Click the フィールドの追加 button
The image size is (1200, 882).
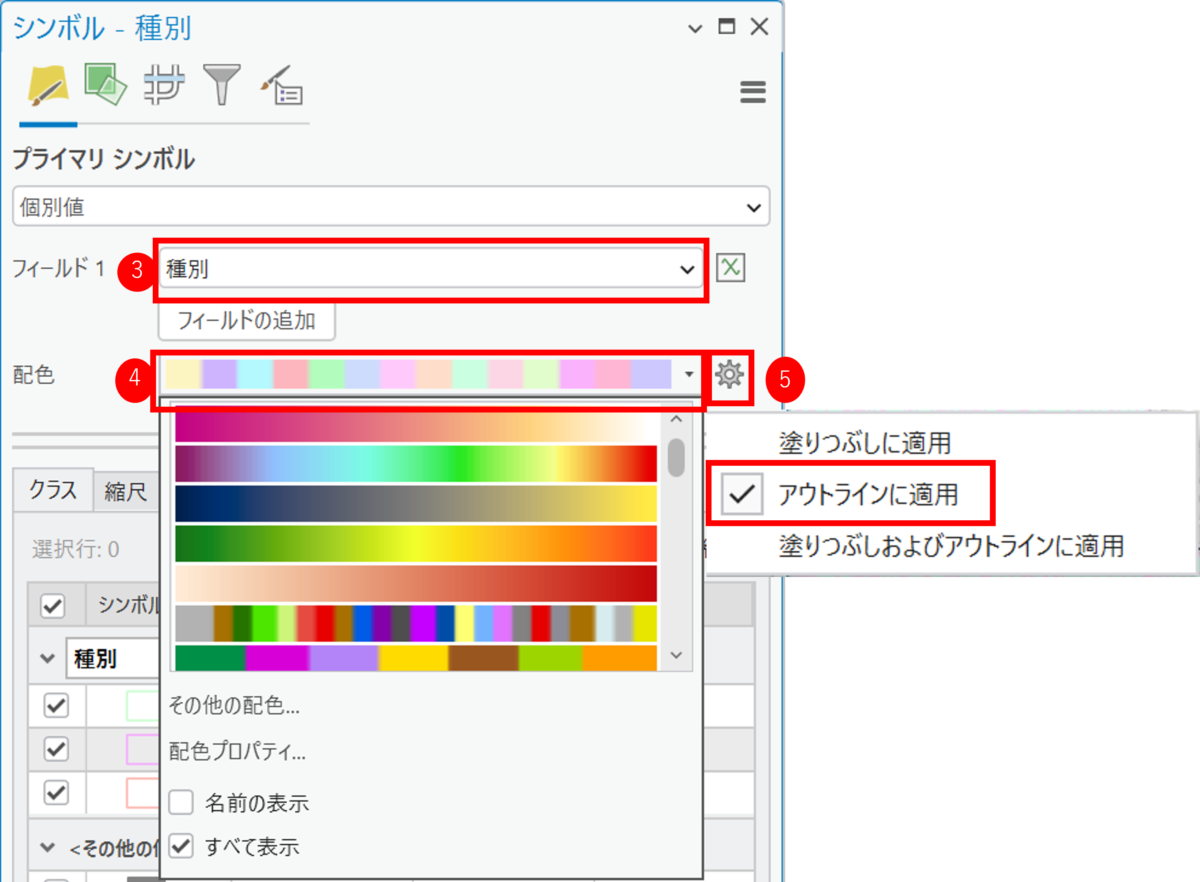pos(246,321)
